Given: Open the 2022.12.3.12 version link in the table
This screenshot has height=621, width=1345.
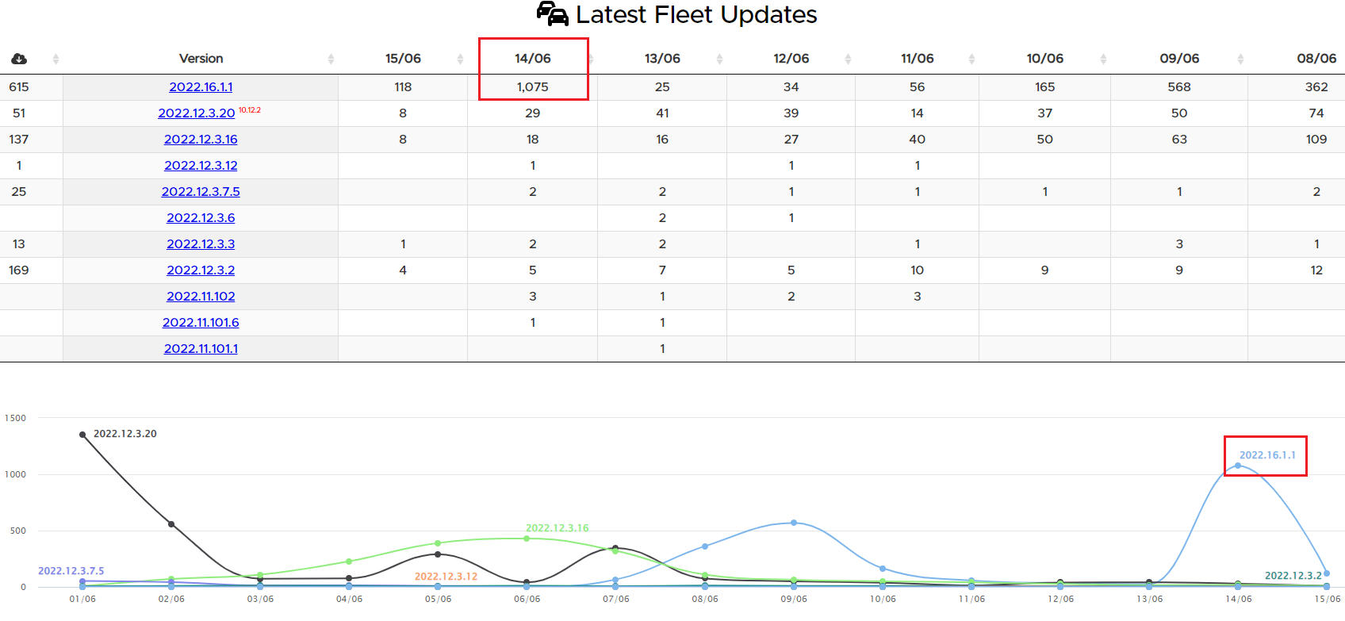Looking at the screenshot, I should pos(201,166).
